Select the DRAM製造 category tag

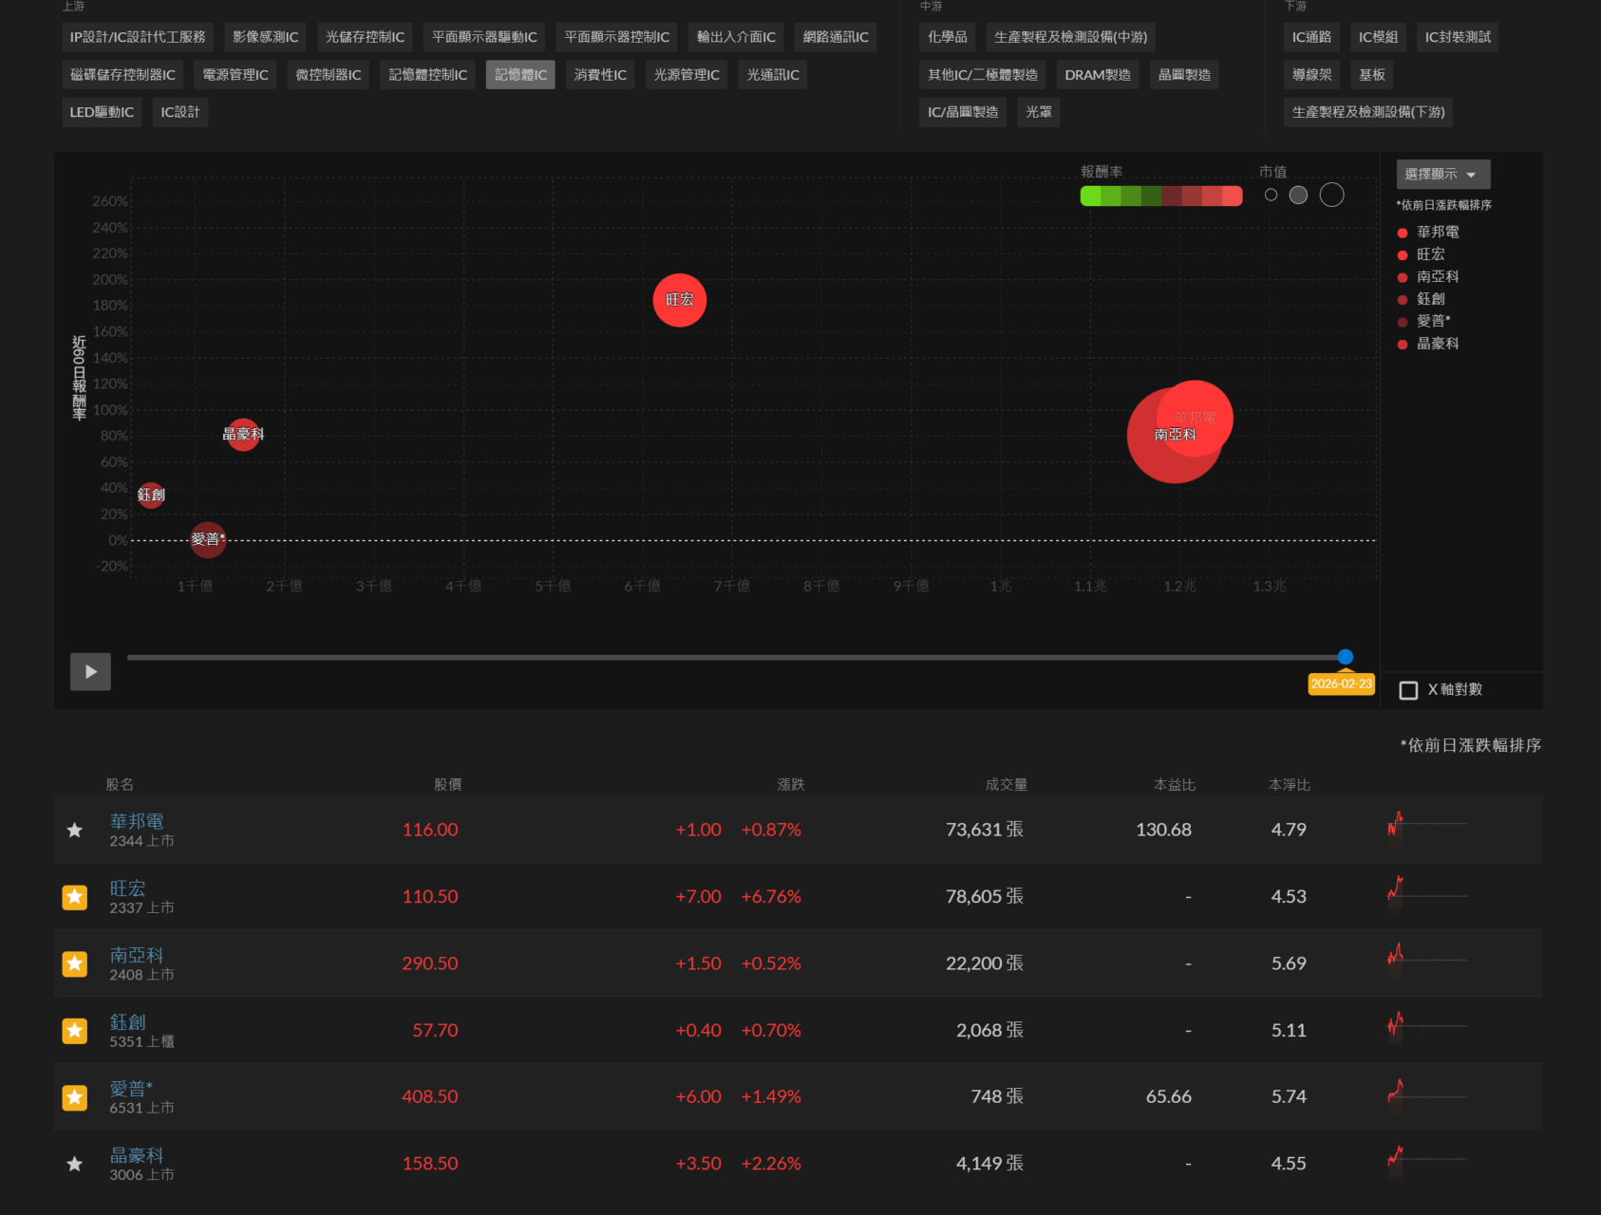pyautogui.click(x=1097, y=75)
